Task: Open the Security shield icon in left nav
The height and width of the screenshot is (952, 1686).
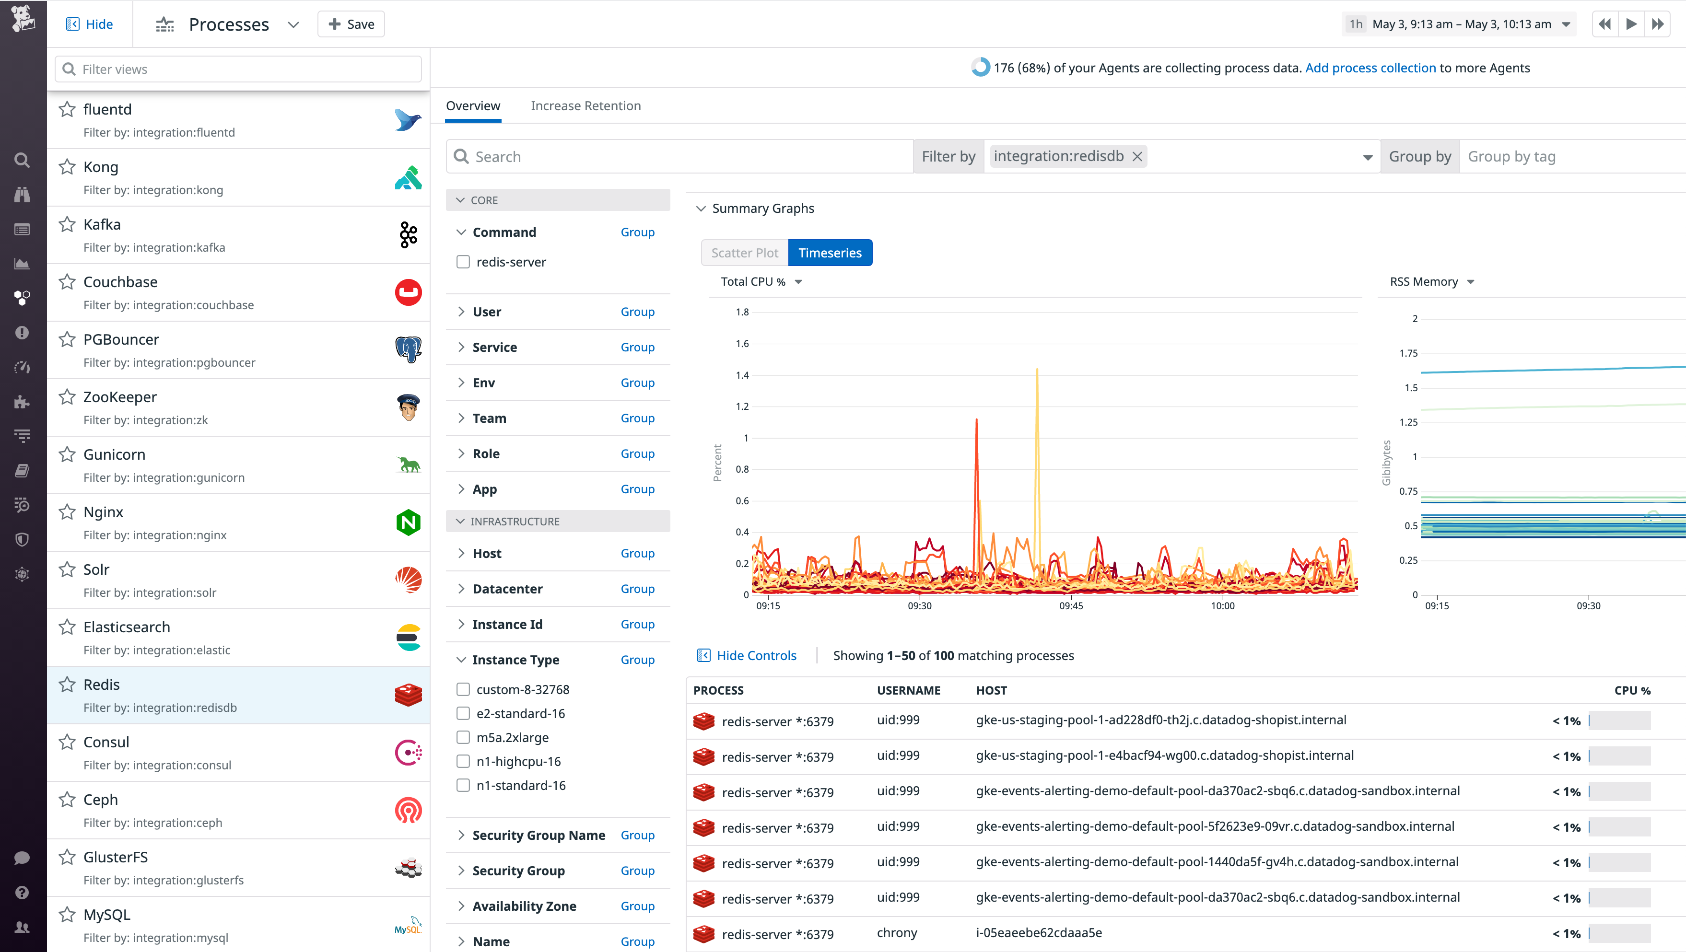Action: (x=22, y=539)
